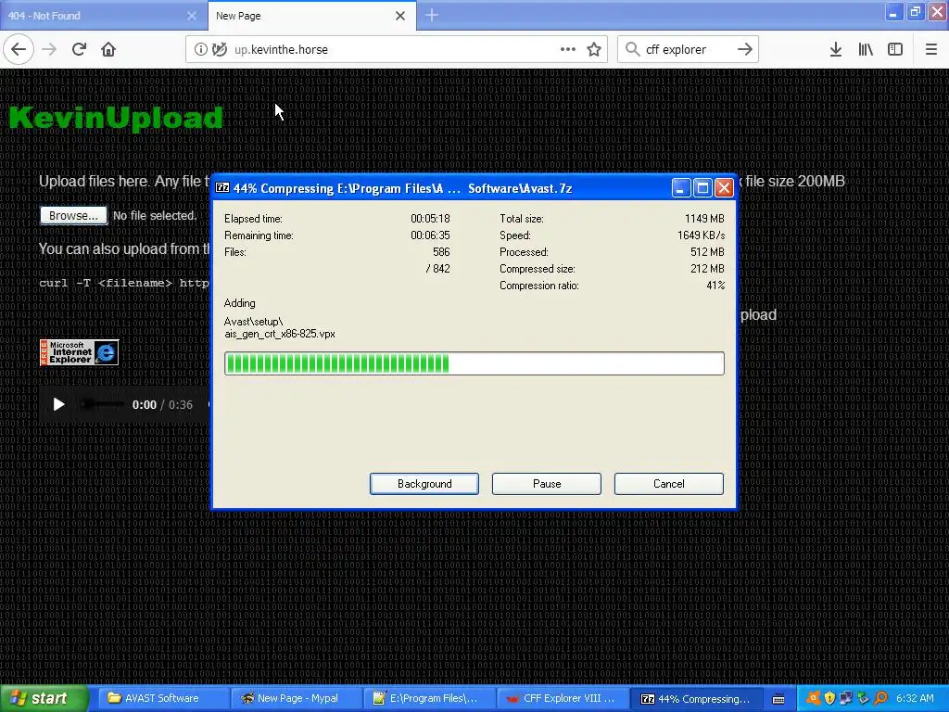Click the compression ratio value 41%
949x712 pixels.
(715, 286)
